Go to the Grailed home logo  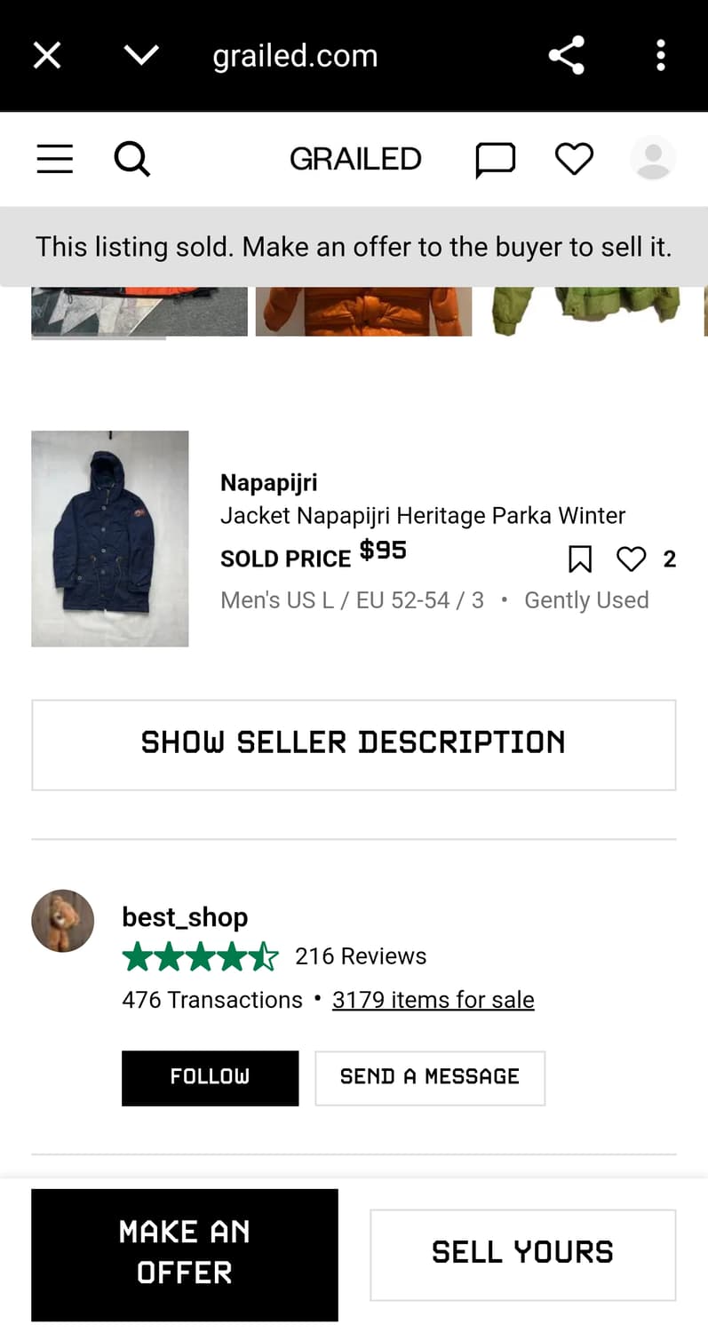coord(355,160)
